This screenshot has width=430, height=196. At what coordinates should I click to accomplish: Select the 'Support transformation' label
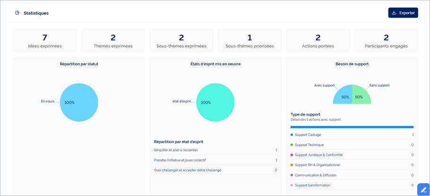312,185
